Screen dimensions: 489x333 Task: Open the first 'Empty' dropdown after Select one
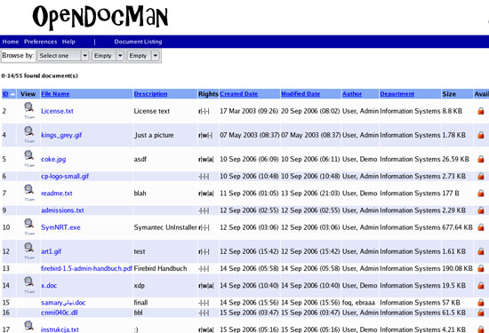[108, 56]
